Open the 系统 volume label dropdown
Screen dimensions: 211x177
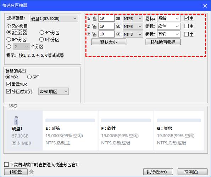[168, 18]
